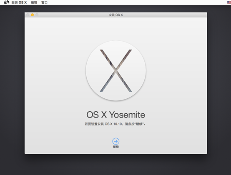Screen dimensions: 231x175
Task: Click the US flag input source icon
Action: pyautogui.click(x=229, y=2)
